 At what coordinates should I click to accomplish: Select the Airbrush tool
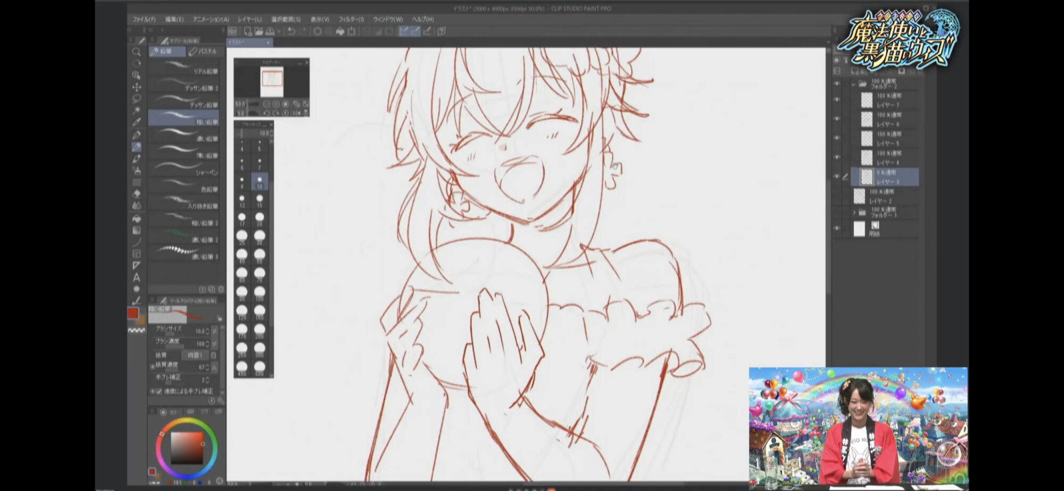(x=136, y=170)
